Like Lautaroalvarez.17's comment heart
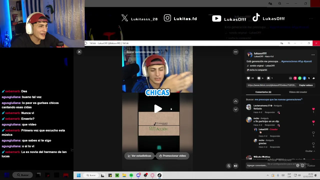 (x=313, y=109)
